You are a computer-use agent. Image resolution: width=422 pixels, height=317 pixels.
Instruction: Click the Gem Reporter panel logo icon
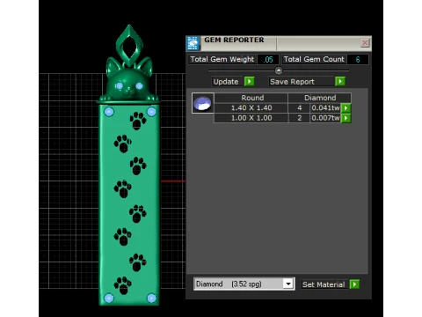tap(193, 43)
